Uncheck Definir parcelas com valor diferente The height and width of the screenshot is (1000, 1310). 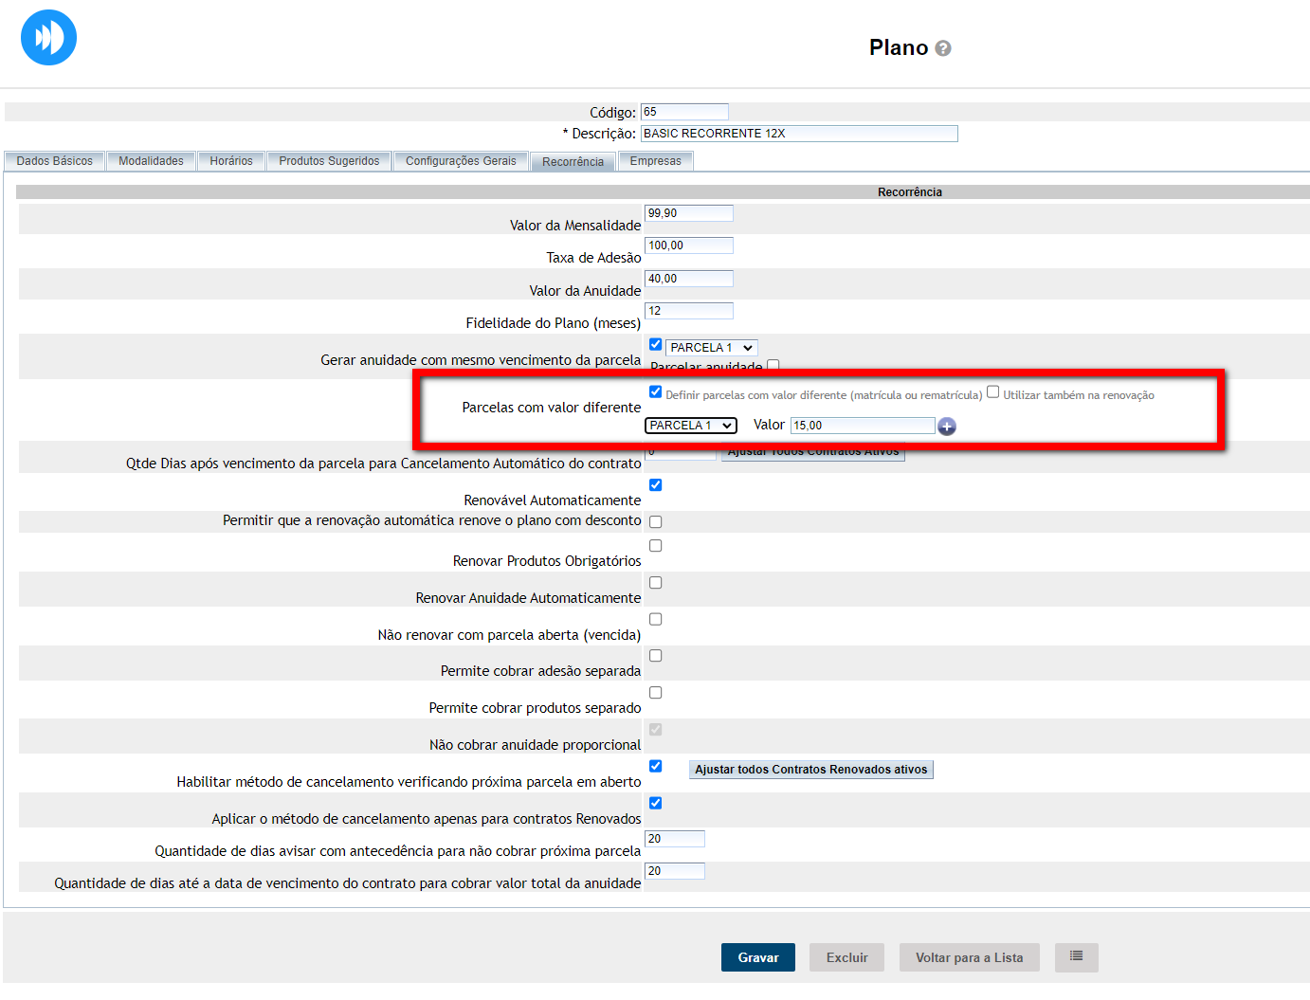[x=655, y=391]
